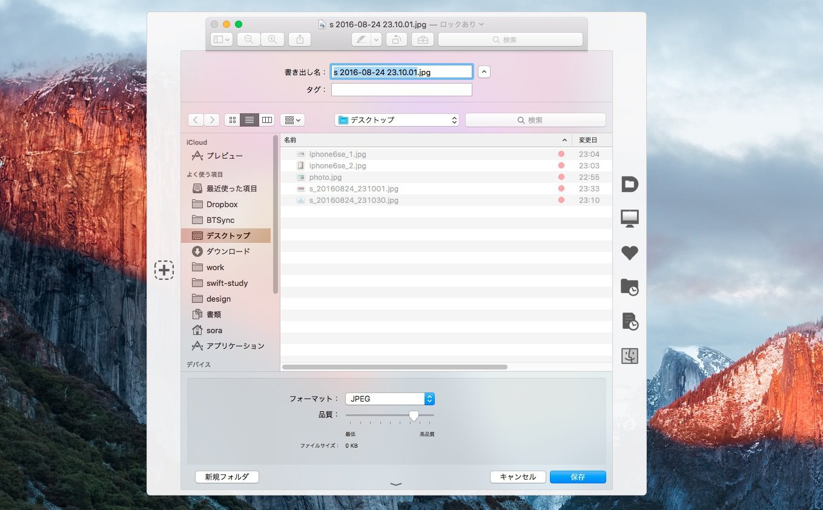Click the recent documents clock icon
This screenshot has height=510, width=823.
(x=630, y=321)
